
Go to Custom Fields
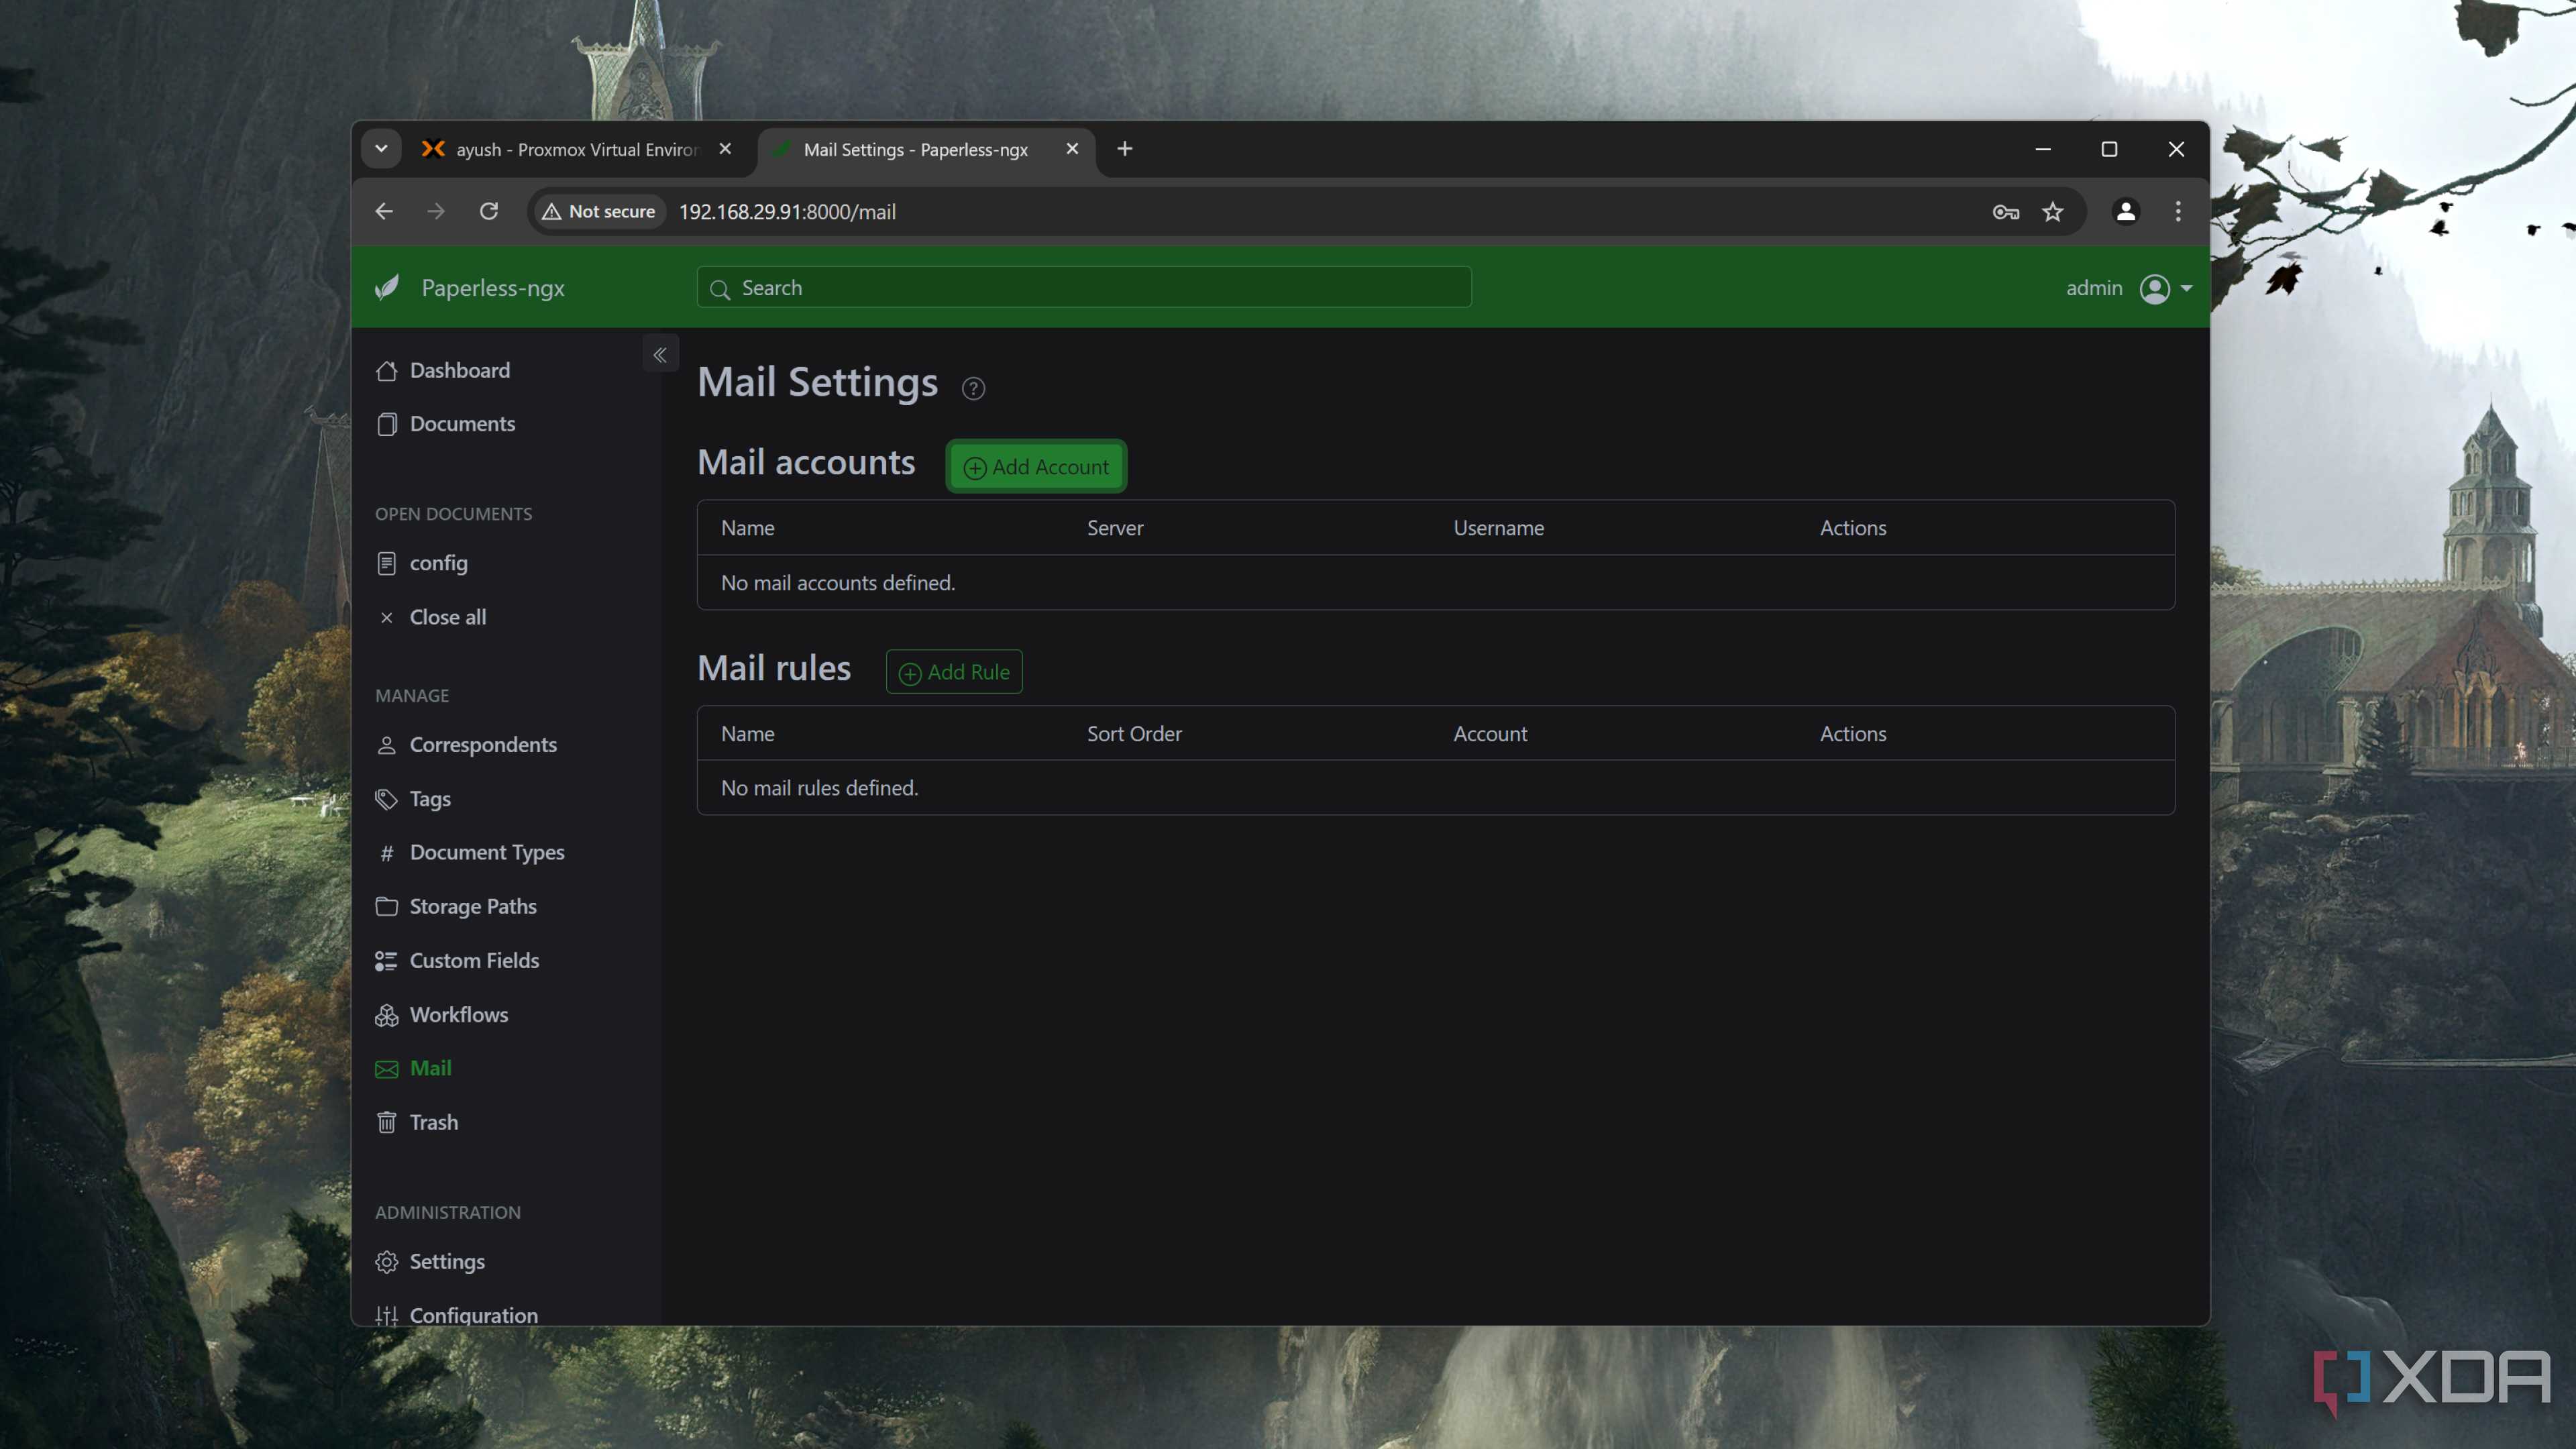pyautogui.click(x=474, y=961)
